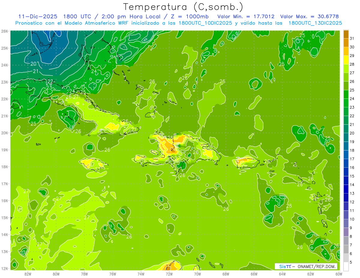The image size is (360, 278).
Task: Click the '21' contour label on map
Action: tap(36, 71)
